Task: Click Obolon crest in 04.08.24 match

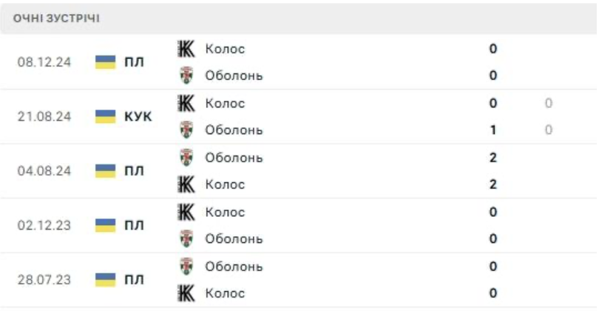Action: 186,158
